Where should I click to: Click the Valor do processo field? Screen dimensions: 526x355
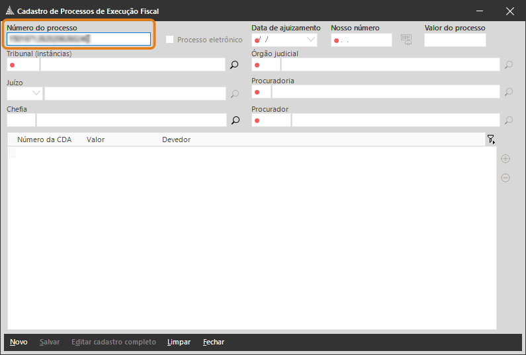pyautogui.click(x=455, y=40)
